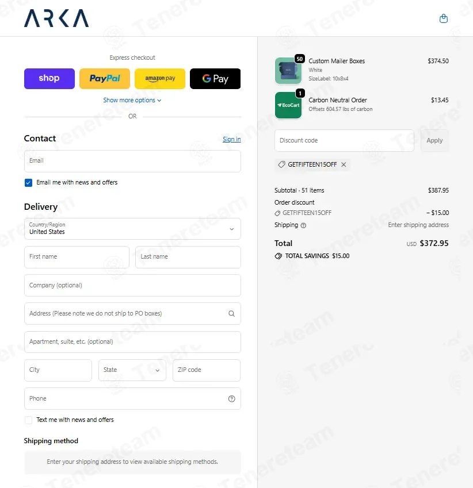Screen dimensions: 473x488
Task: Select the − $15.00 discount amount
Action: (437, 213)
